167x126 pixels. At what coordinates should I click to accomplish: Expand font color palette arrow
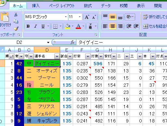pos(83,26)
